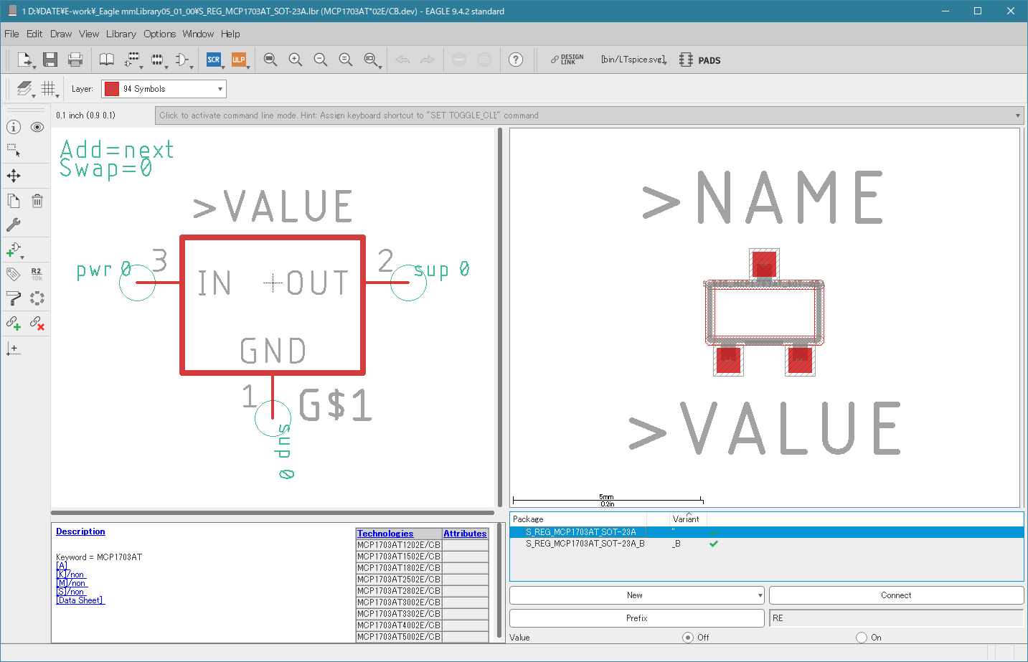Click the Save icon in toolbar

coord(49,60)
